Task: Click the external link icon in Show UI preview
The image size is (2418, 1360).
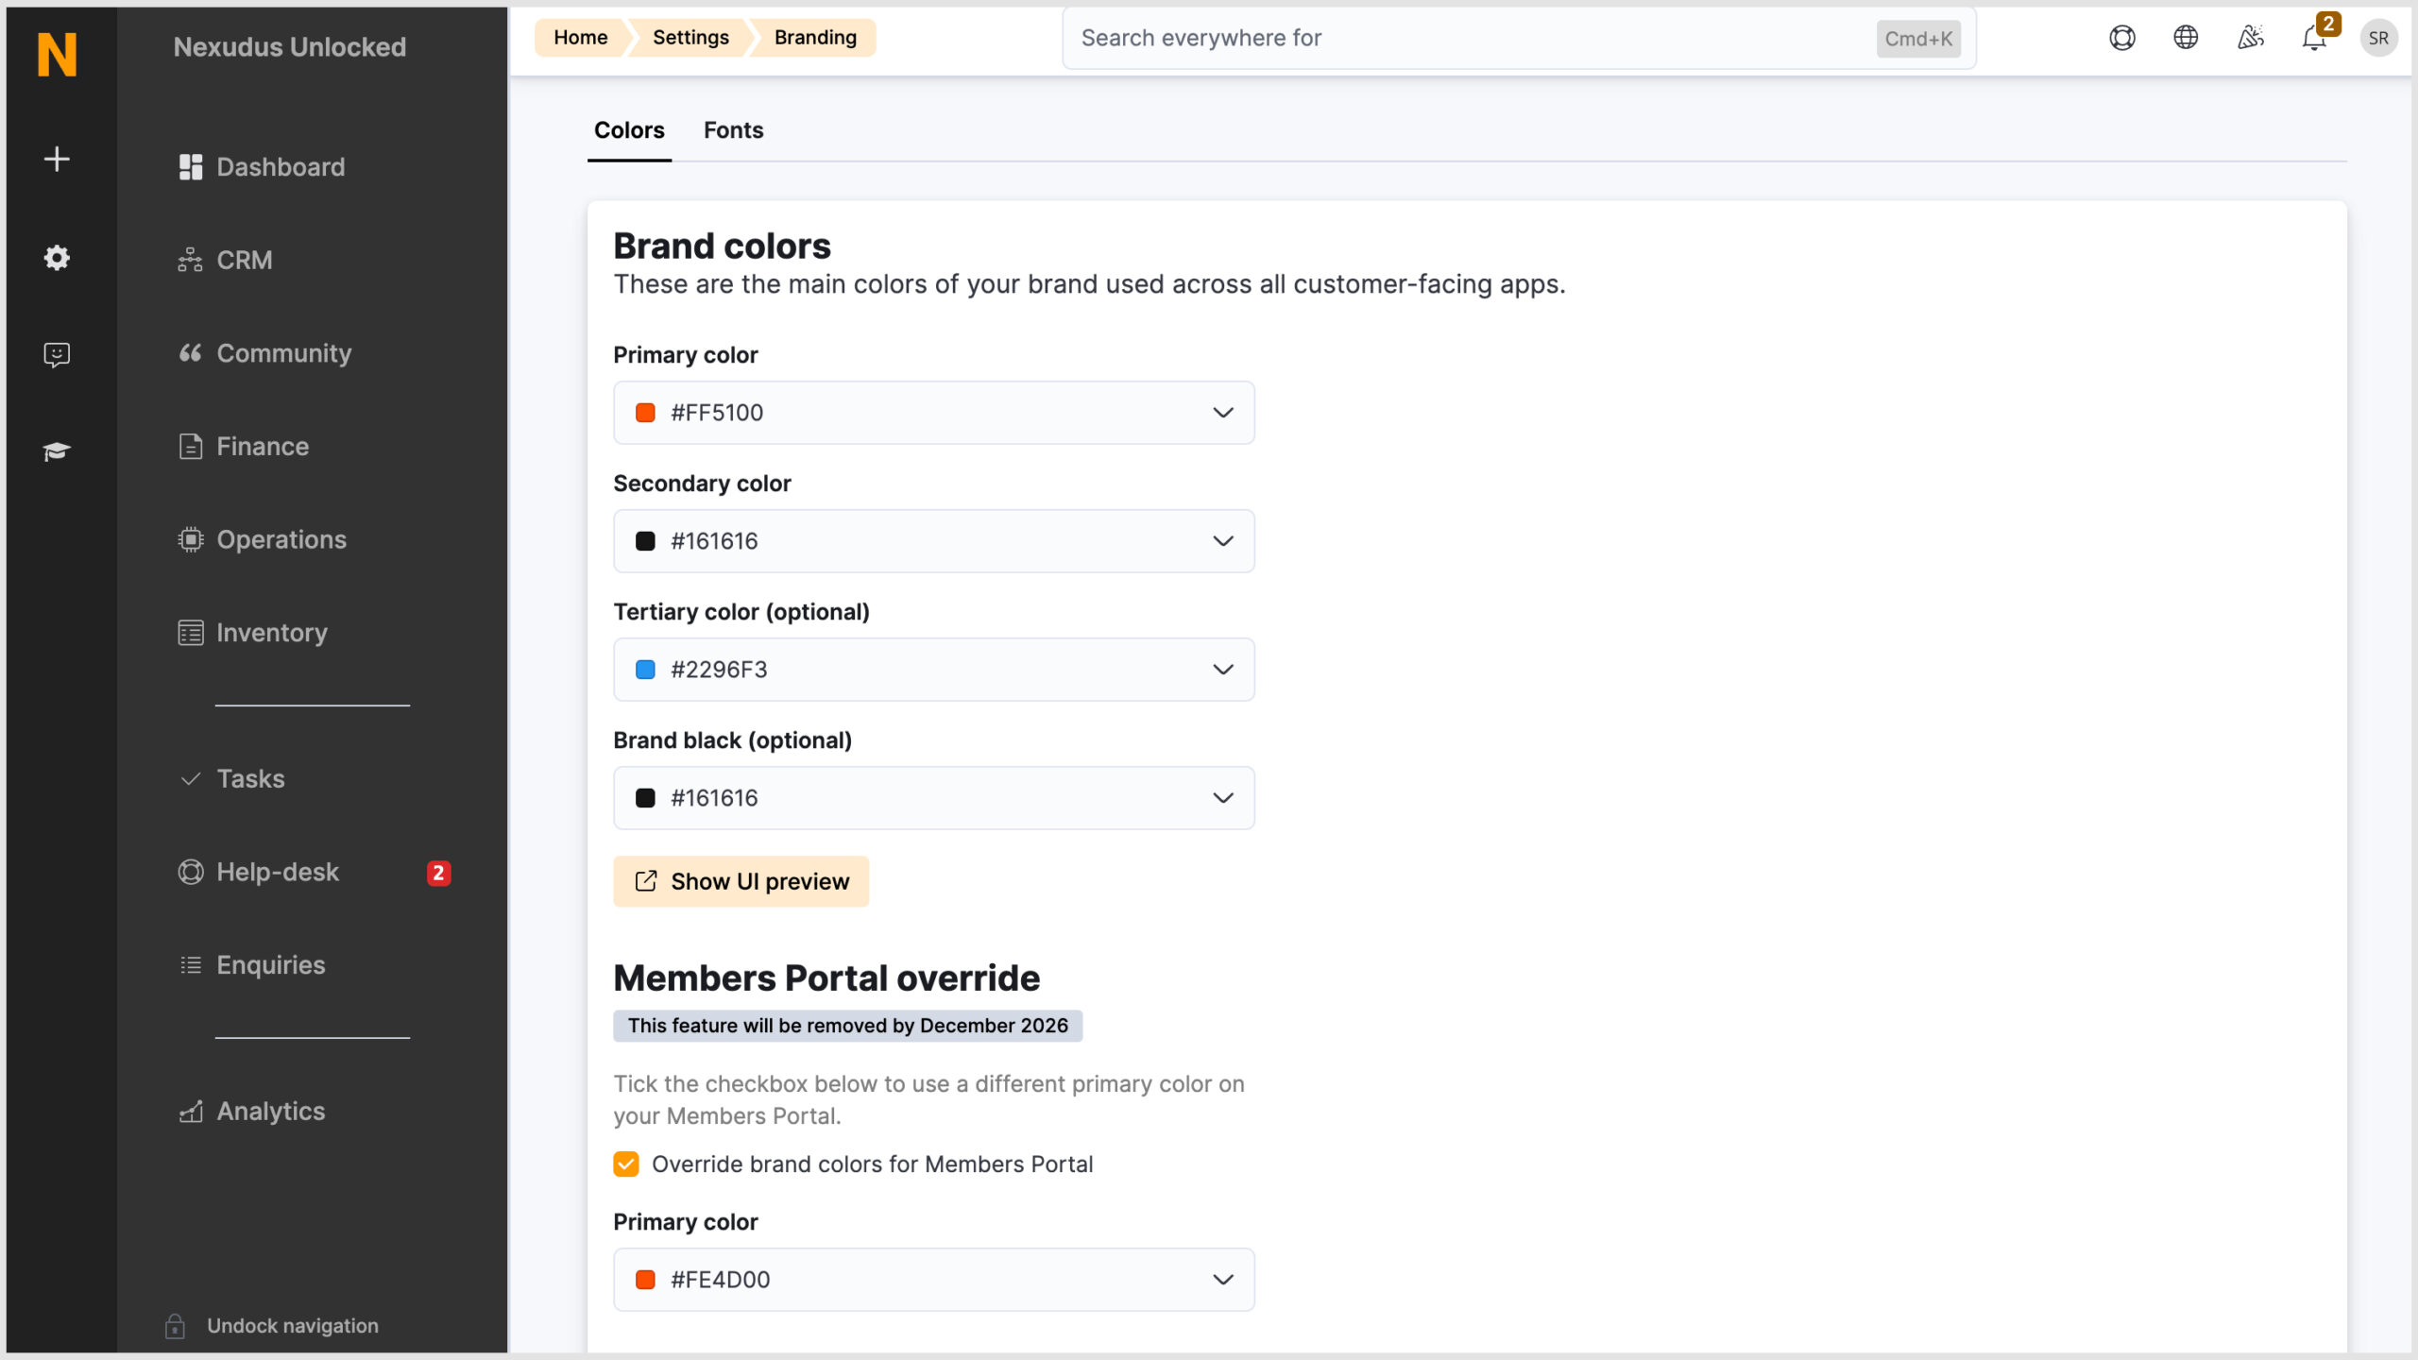Action: tap(646, 881)
